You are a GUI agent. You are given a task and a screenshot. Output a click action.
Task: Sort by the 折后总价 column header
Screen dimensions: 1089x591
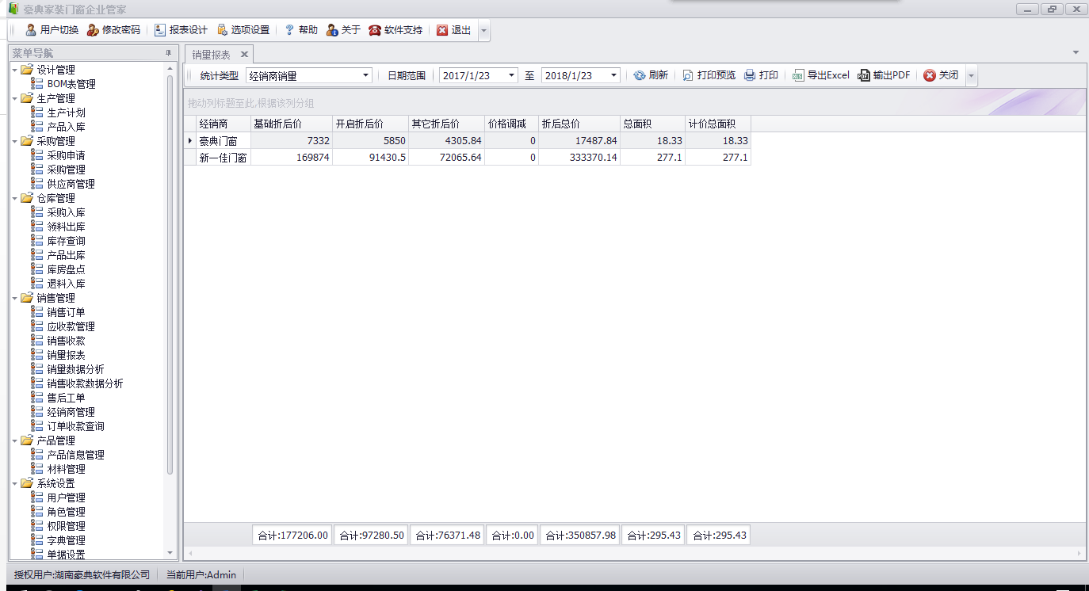(x=579, y=124)
